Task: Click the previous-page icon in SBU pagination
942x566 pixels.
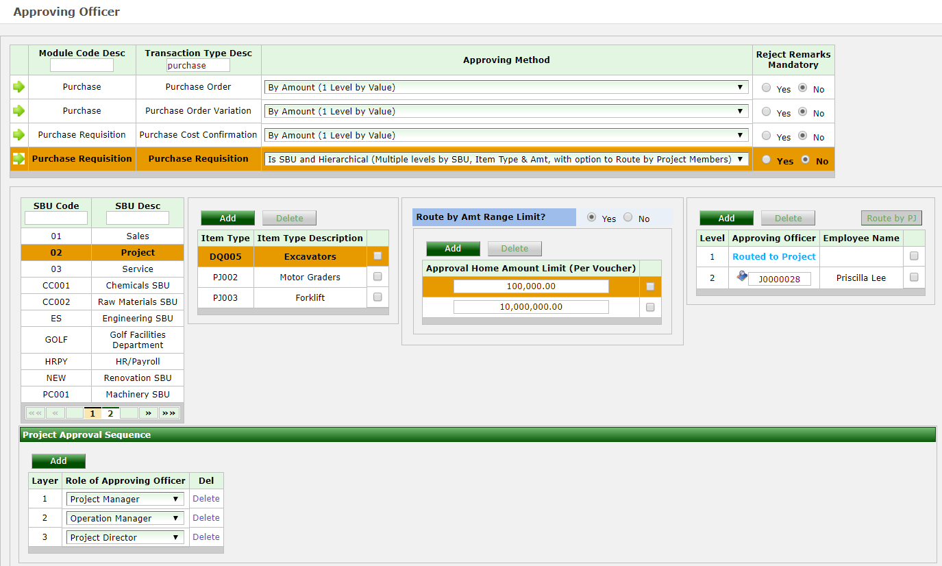Action: coord(56,413)
